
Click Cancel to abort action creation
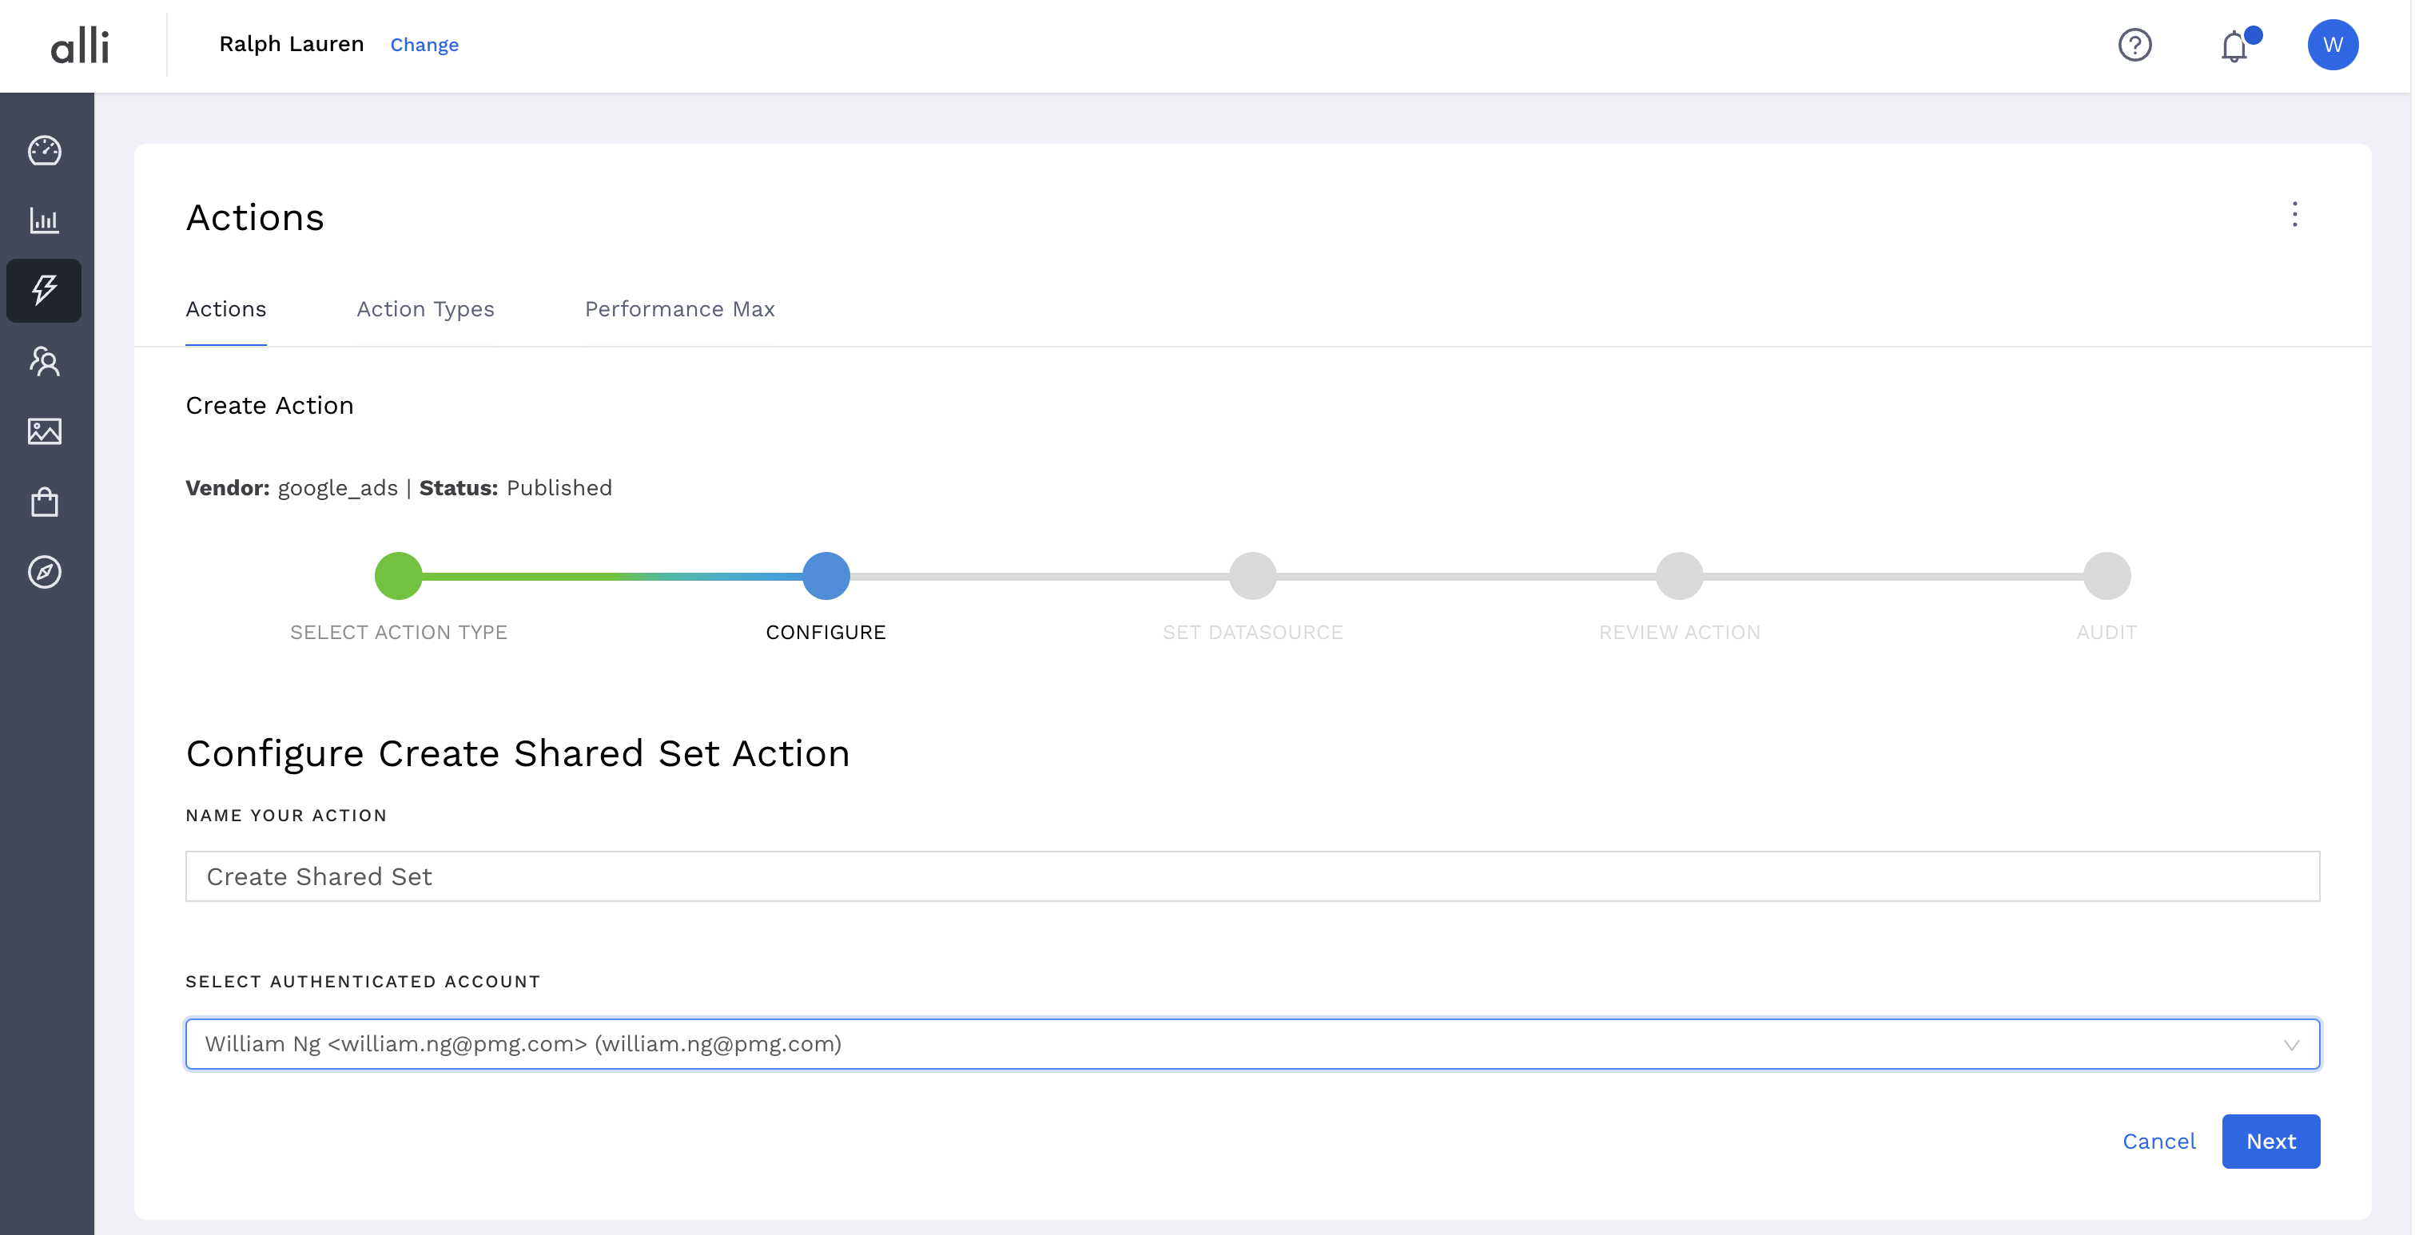(2158, 1141)
